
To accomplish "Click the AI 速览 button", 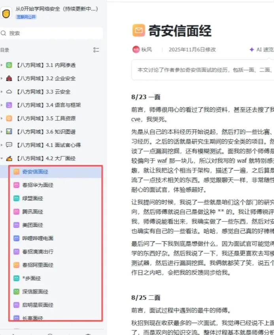I will point(262,49).
